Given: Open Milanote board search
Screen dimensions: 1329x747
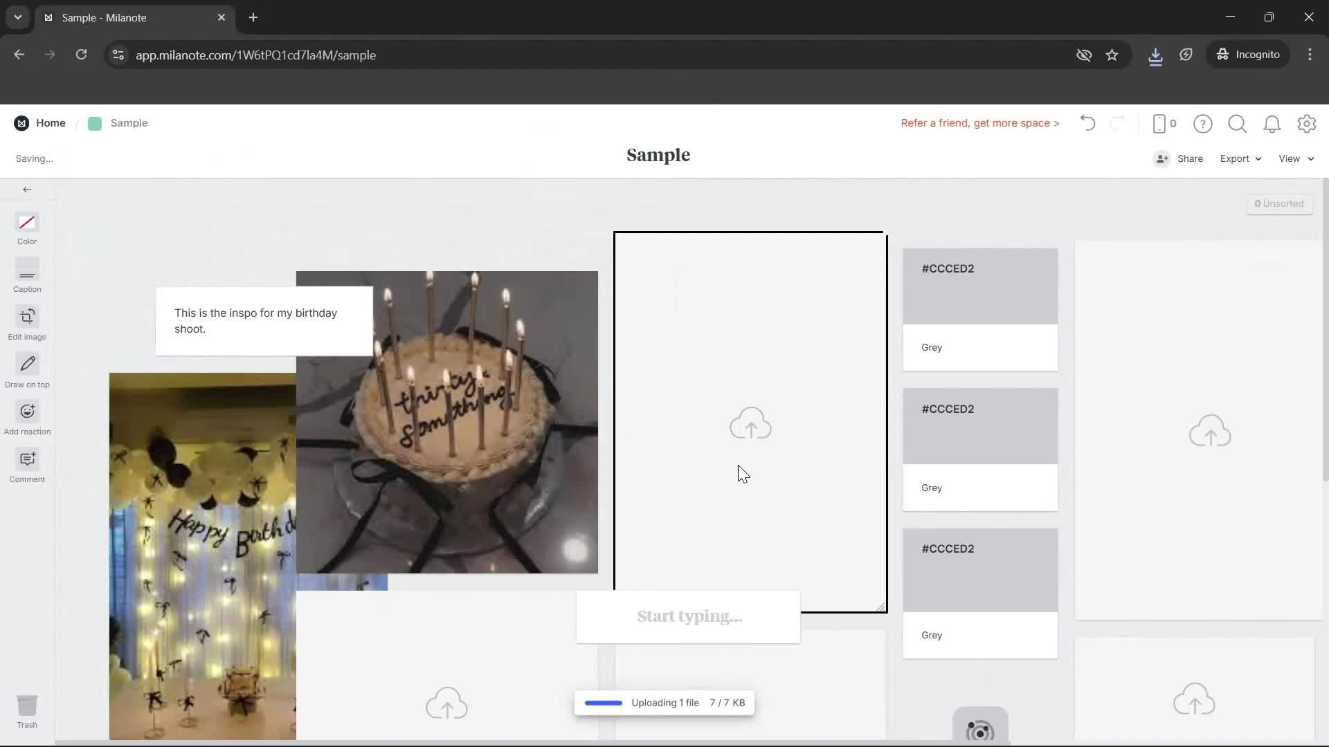Looking at the screenshot, I should (1237, 123).
